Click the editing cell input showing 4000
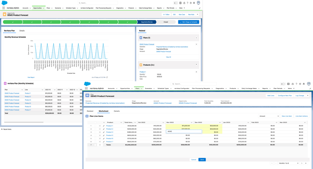This screenshot has height=169, width=313. click(184, 131)
